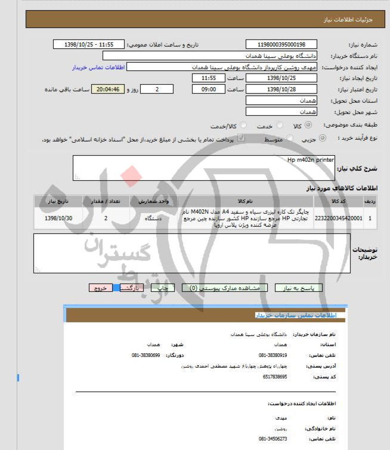Click the unit cell دستگاه
The height and width of the screenshot is (450, 390).
(153, 218)
